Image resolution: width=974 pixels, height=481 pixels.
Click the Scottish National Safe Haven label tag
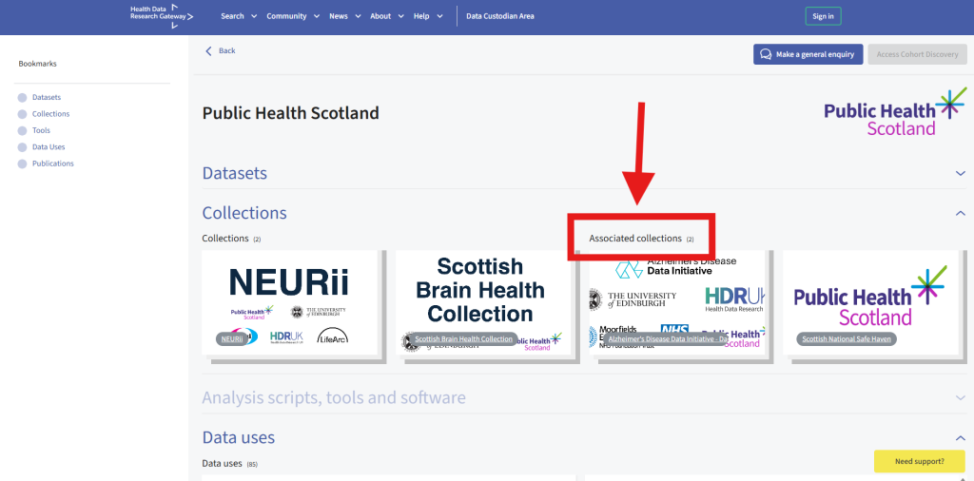(x=846, y=338)
